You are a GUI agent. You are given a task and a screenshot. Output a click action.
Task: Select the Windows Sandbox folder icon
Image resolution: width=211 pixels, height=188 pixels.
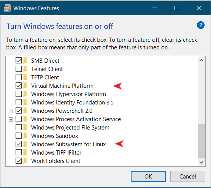point(25,136)
